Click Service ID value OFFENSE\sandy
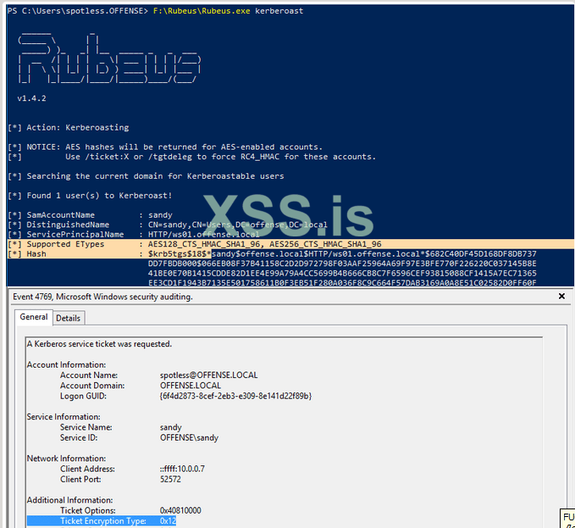 189,437
